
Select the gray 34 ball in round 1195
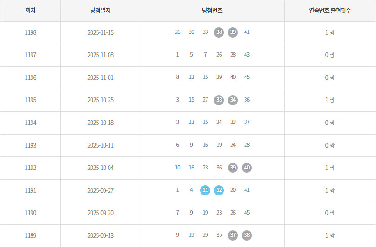coord(233,100)
